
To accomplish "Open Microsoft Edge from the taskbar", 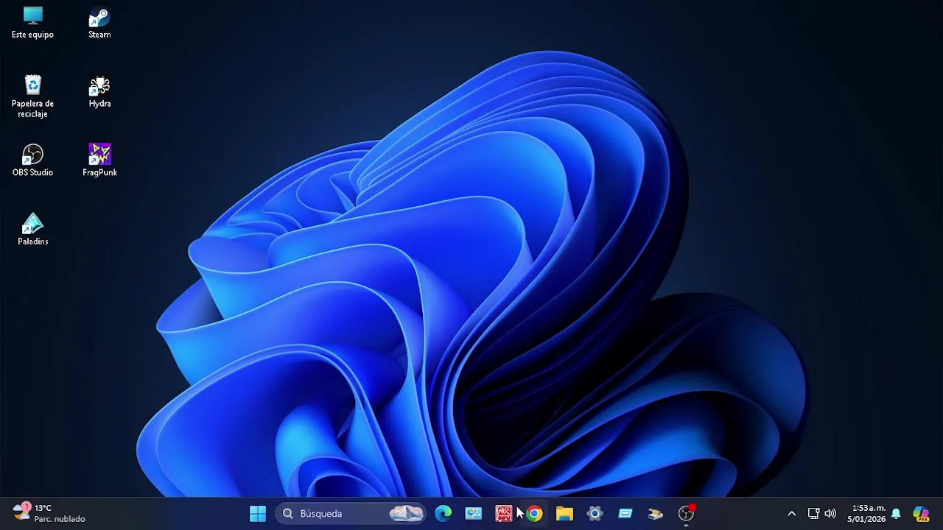I will [x=444, y=514].
